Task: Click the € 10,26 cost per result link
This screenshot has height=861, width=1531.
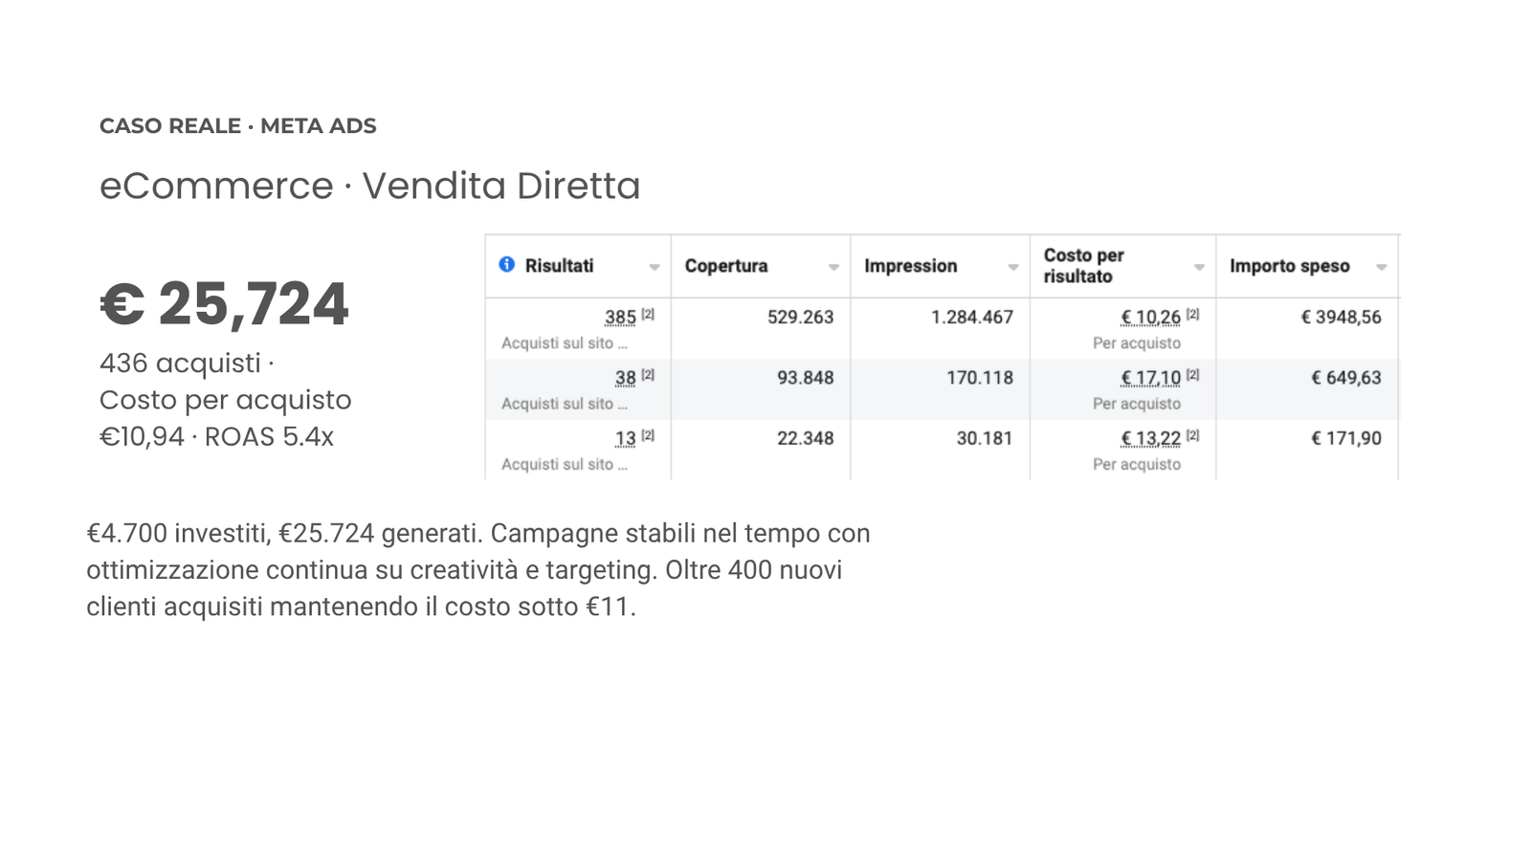Action: pyautogui.click(x=1150, y=317)
